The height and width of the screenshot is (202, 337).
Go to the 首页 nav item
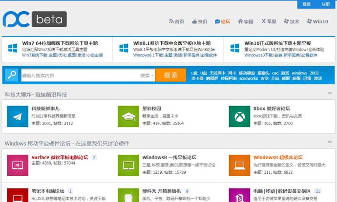(176, 21)
